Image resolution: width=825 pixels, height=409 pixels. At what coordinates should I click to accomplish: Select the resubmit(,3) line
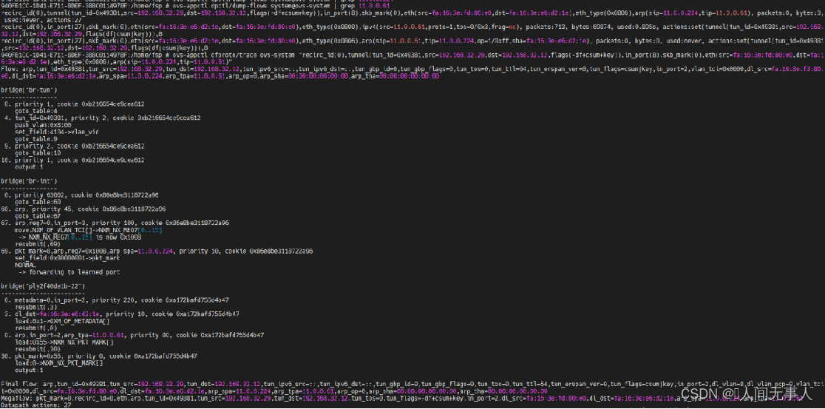[x=36, y=306]
